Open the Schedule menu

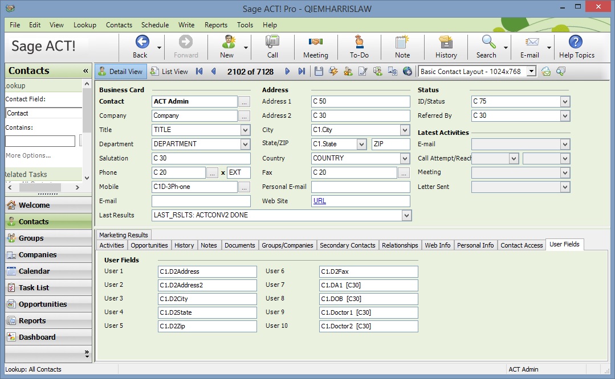155,24
